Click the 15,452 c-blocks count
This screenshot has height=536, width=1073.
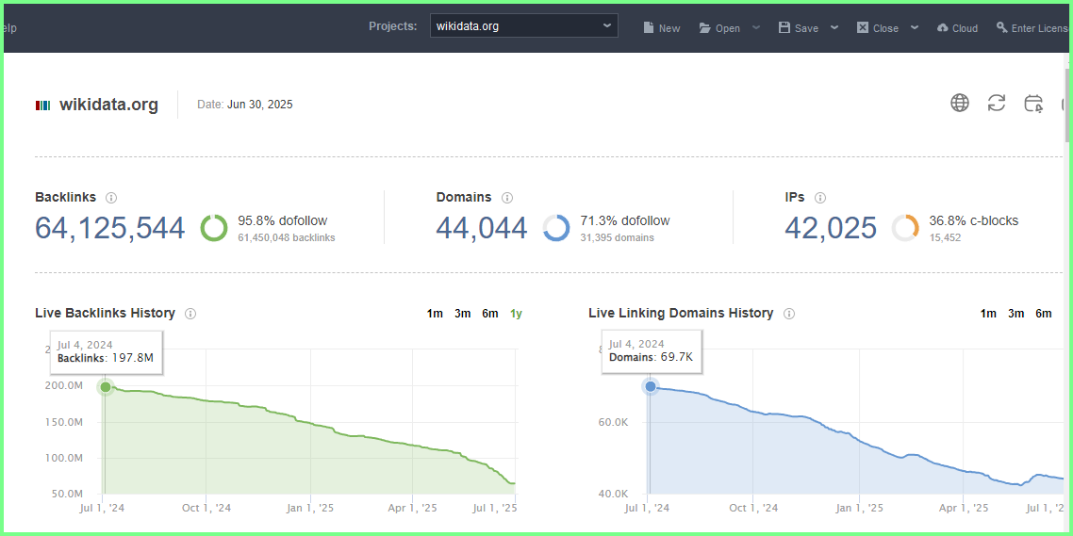tap(945, 238)
